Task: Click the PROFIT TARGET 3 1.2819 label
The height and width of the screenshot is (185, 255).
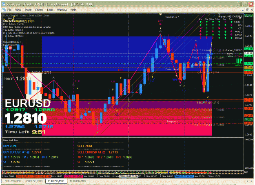Action: pos(208,50)
